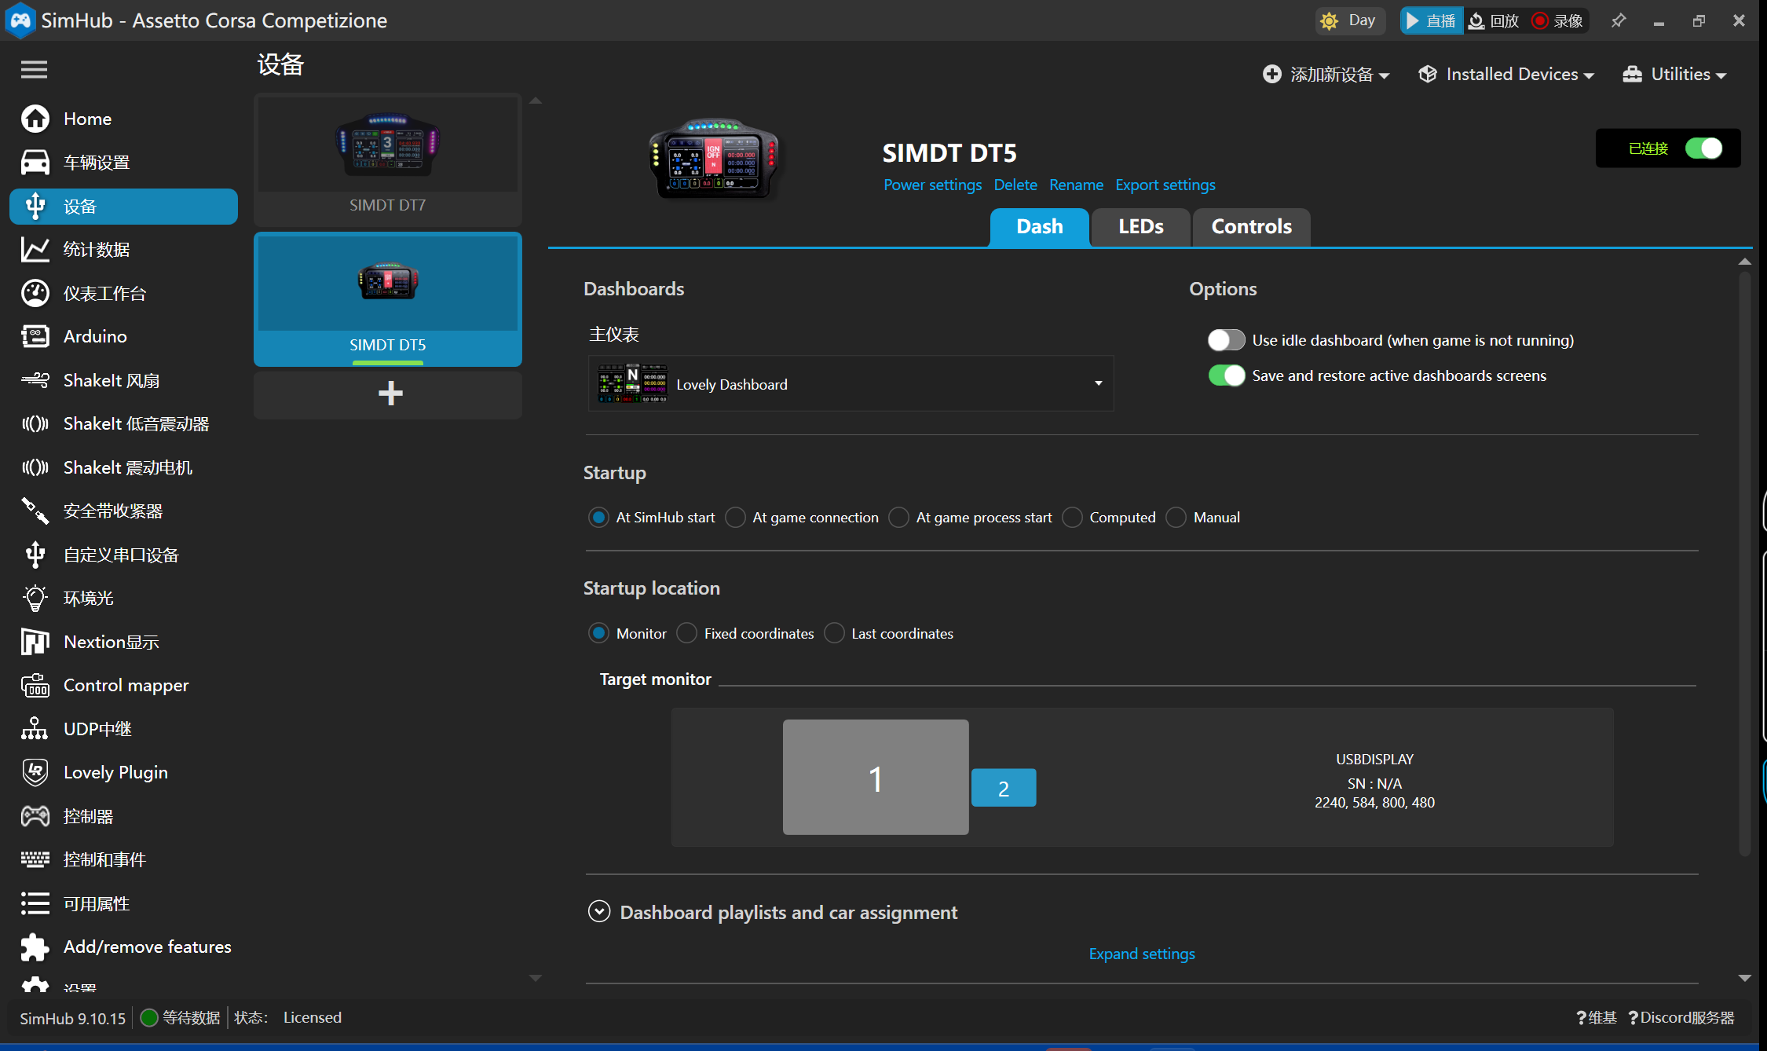Click the 录像 record icon

point(1540,20)
